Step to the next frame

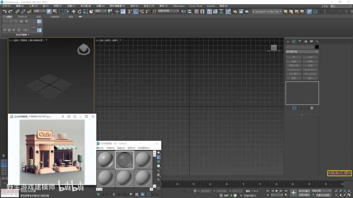[281, 191]
